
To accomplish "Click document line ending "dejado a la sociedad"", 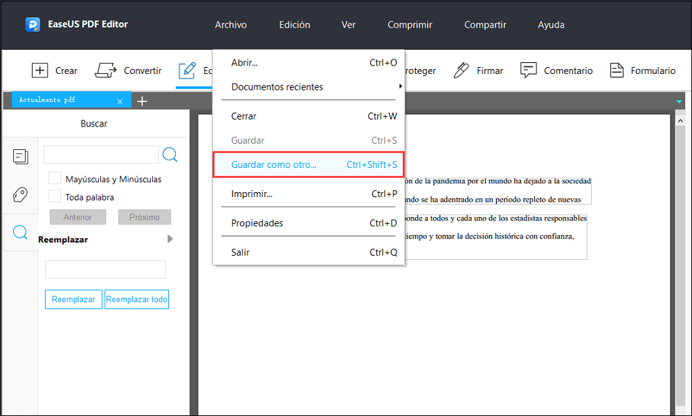I will tap(498, 181).
